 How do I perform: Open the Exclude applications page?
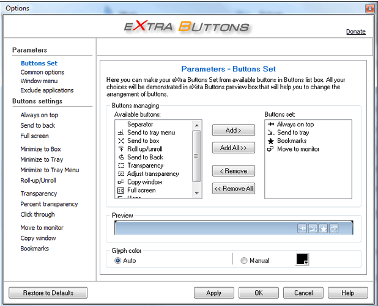47,90
